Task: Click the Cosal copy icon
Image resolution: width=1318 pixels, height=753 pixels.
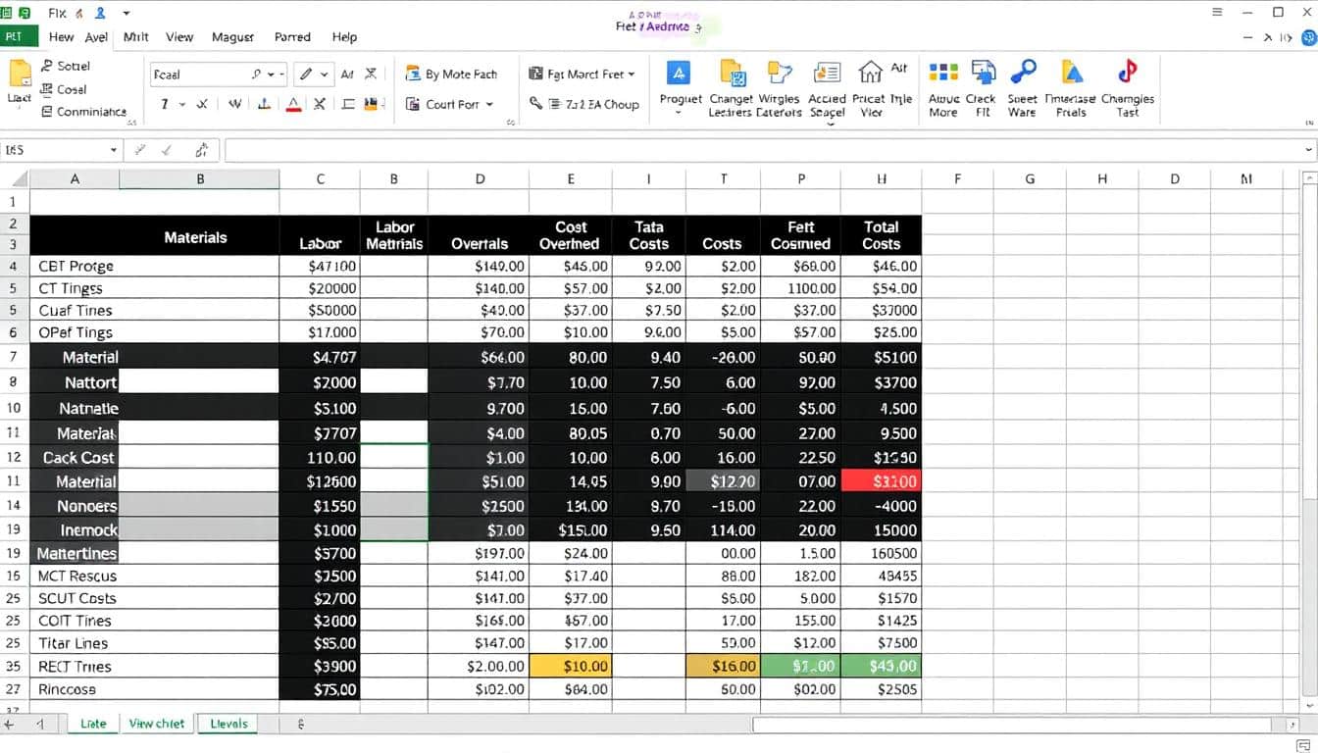Action: tap(47, 89)
